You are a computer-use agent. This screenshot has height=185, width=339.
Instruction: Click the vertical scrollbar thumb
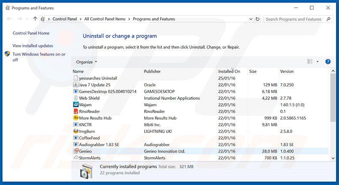click(x=333, y=98)
